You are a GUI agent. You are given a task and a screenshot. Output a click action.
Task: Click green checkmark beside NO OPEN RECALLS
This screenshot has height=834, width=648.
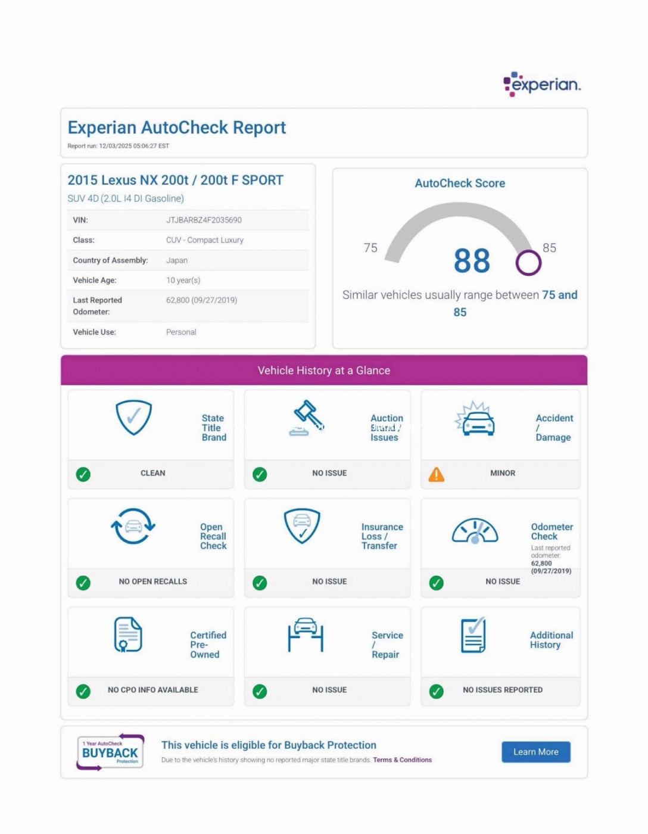(83, 583)
